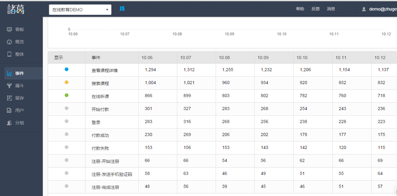Click the 付款失败 event name
The image size is (397, 196).
[x=100, y=148]
